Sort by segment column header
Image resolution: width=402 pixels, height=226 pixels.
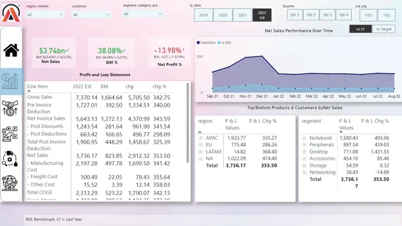(311, 121)
